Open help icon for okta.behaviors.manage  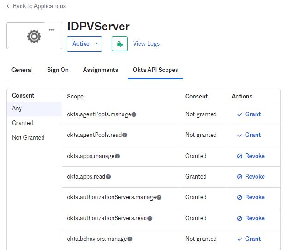click(130, 239)
